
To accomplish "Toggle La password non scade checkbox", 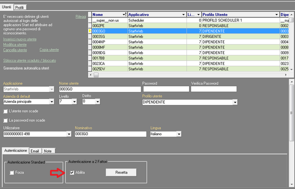I will [5, 120].
